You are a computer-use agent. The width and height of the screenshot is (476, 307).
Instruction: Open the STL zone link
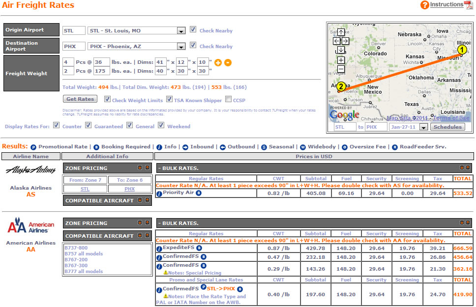click(85, 189)
